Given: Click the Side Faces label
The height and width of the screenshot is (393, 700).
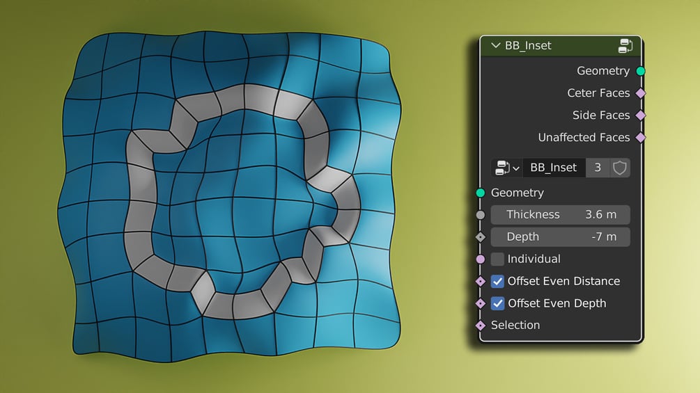Looking at the screenshot, I should pos(601,115).
